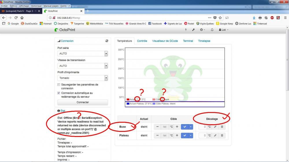Toggle auto-connect on server restart checkbox

(x=59, y=93)
